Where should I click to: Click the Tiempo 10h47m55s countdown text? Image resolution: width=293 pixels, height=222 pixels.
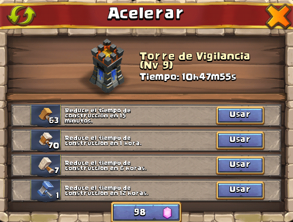point(188,77)
